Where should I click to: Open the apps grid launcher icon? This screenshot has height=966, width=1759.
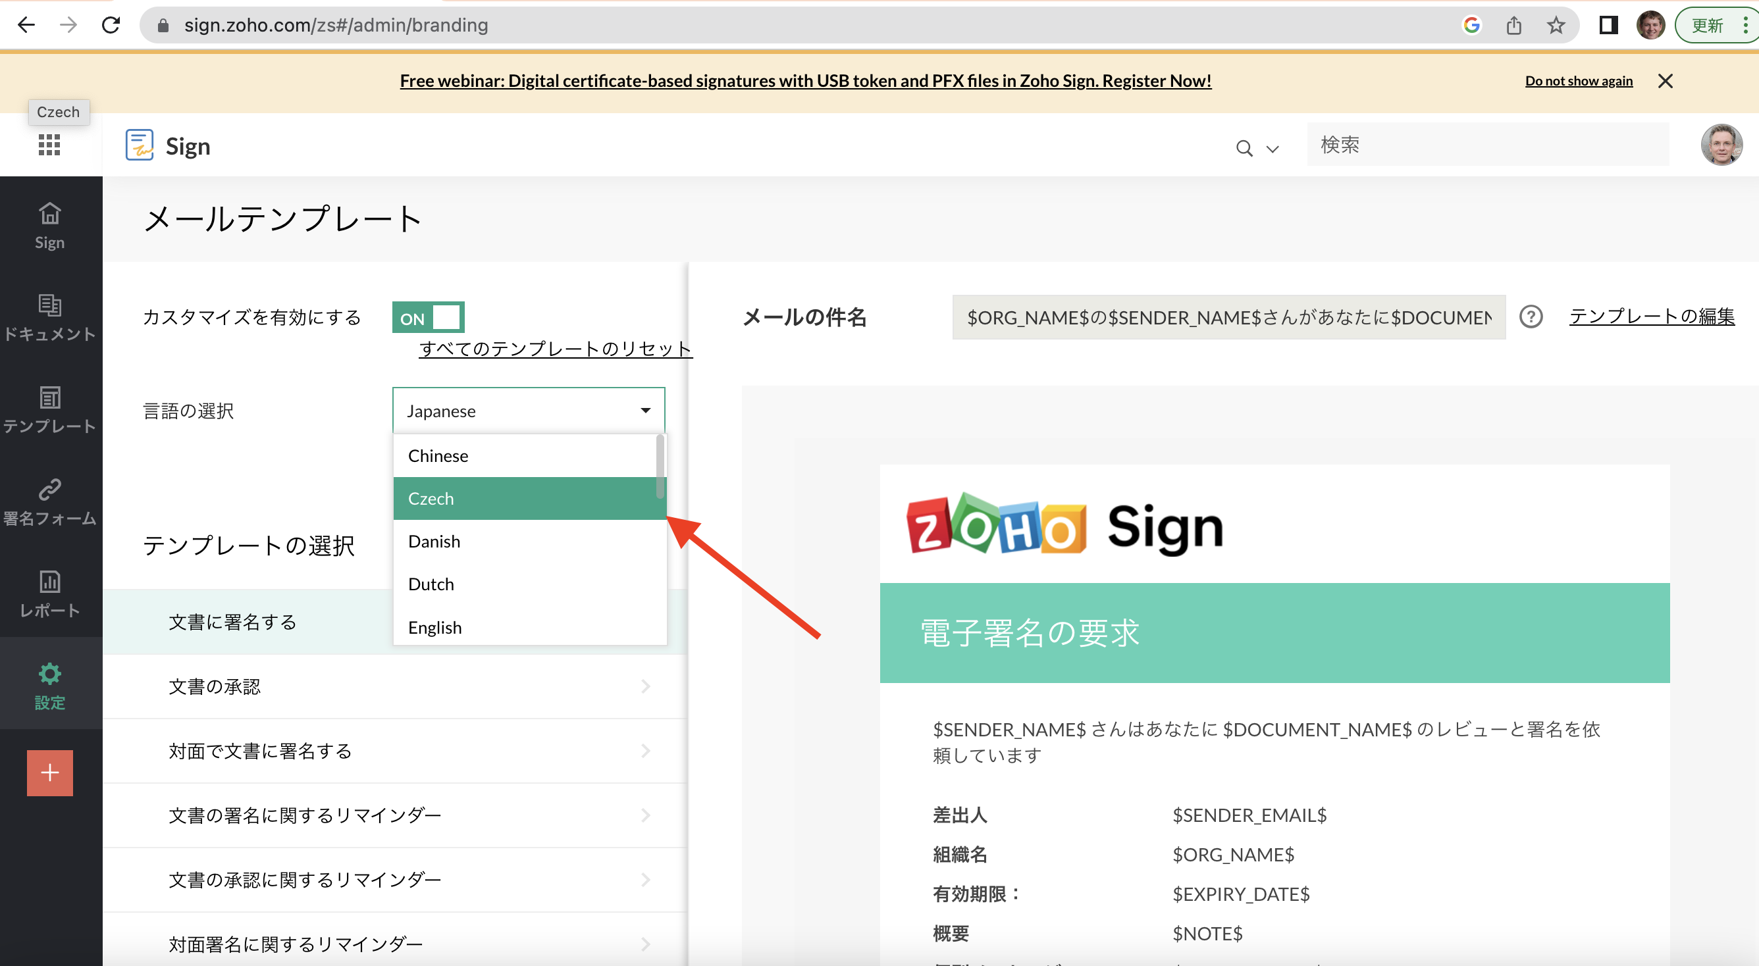(x=49, y=145)
